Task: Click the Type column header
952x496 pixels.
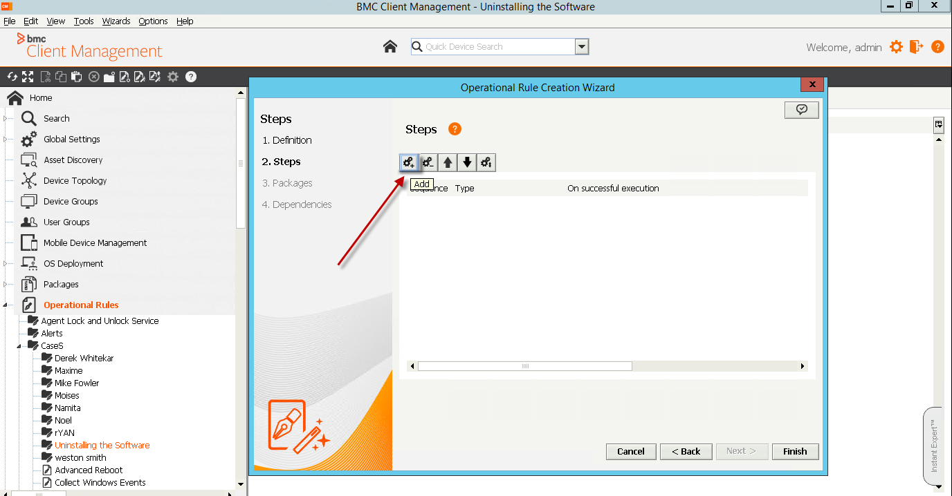Action: (465, 188)
